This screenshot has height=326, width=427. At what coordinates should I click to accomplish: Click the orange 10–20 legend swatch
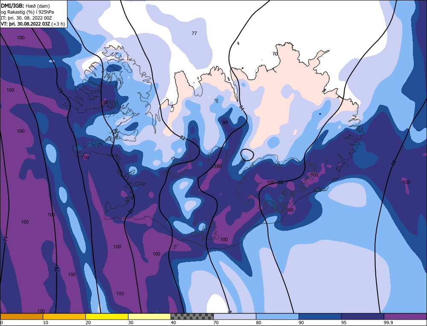click(64, 316)
